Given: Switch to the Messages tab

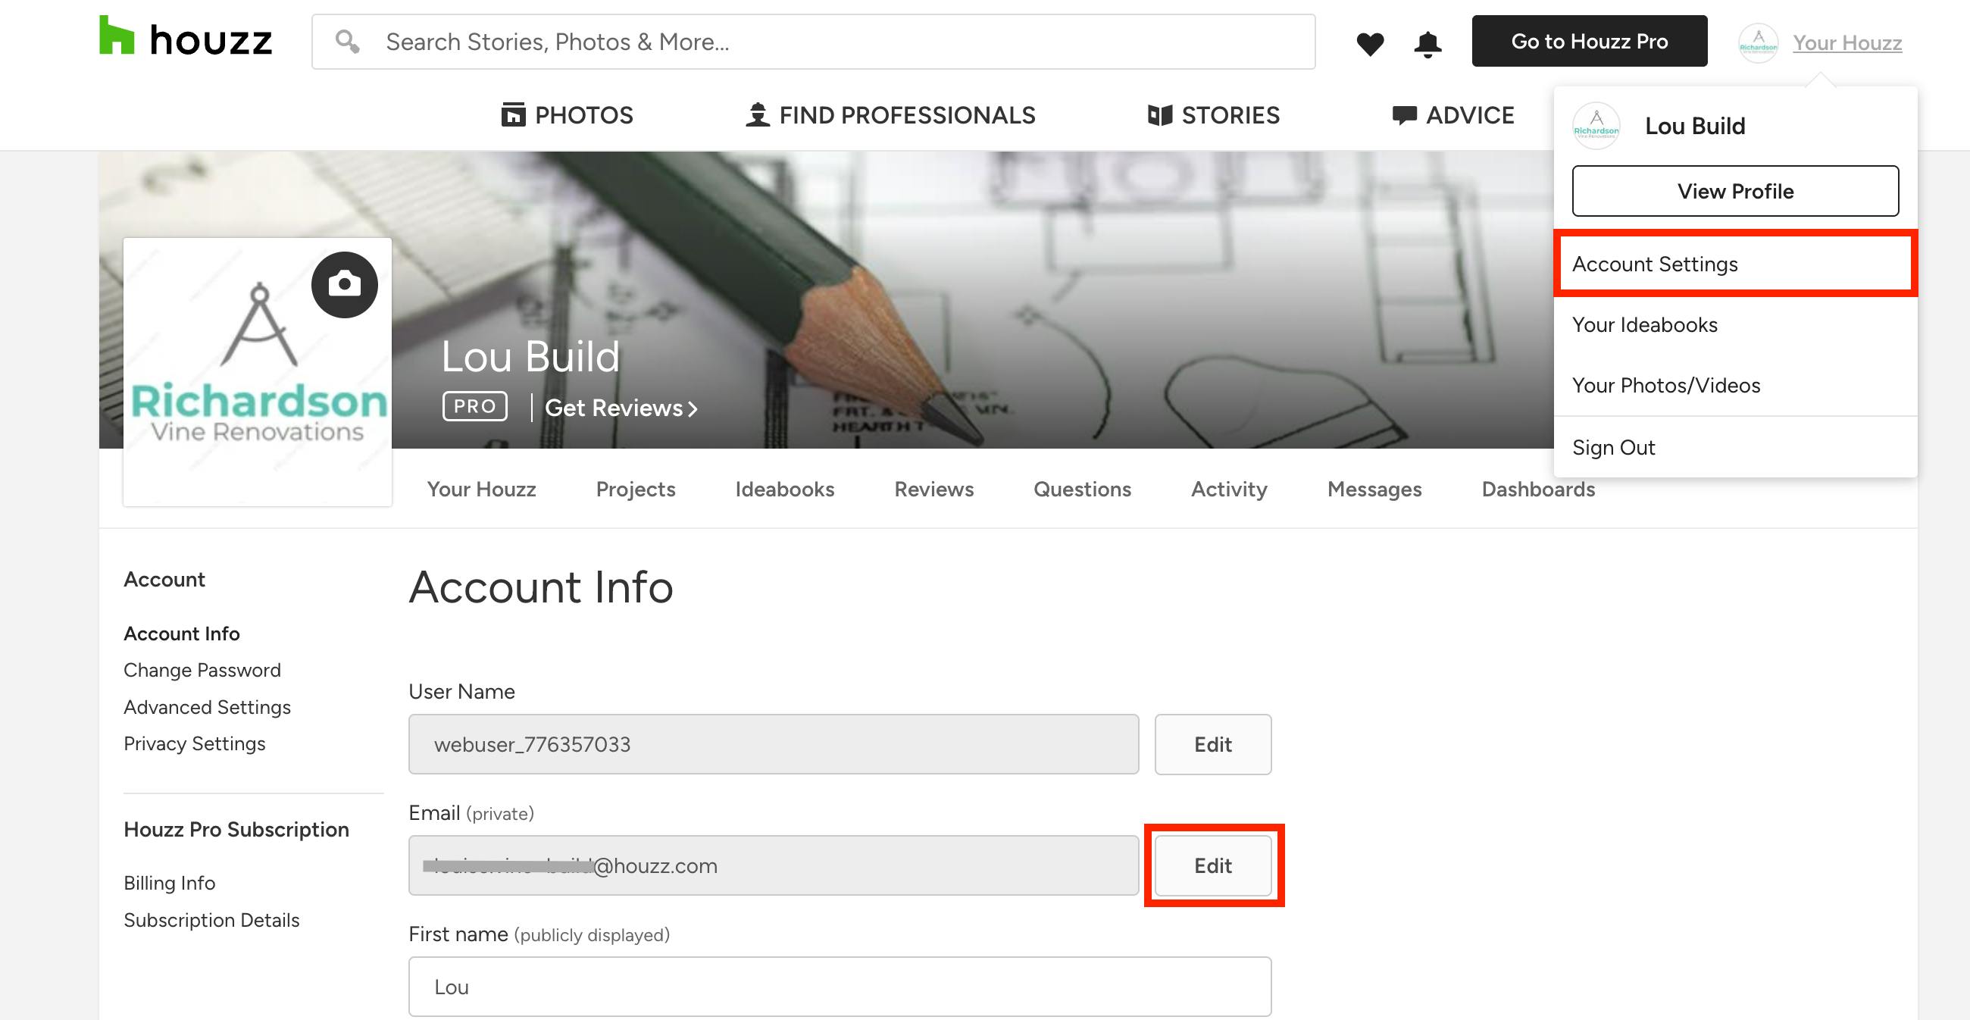Looking at the screenshot, I should click(x=1374, y=489).
